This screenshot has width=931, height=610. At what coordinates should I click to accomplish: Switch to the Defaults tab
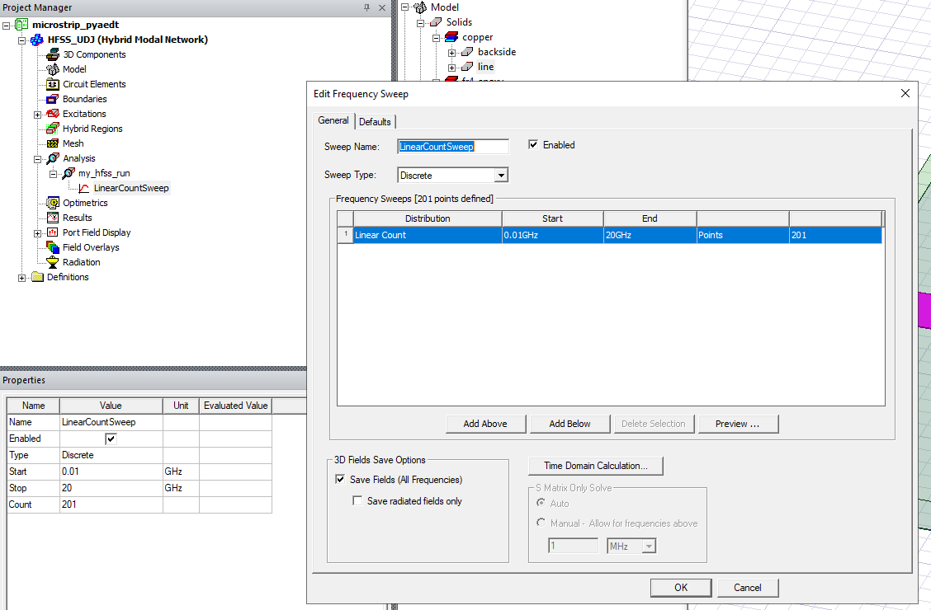376,120
